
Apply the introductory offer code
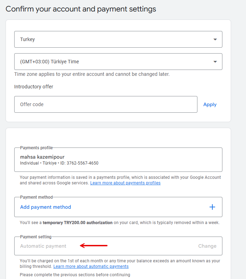click(210, 104)
